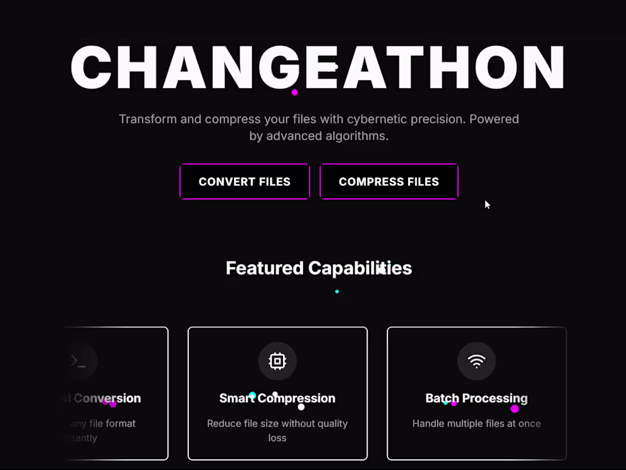Click the magenta dot in the Conversion card
Screen dimensions: 626x470
click(113, 404)
